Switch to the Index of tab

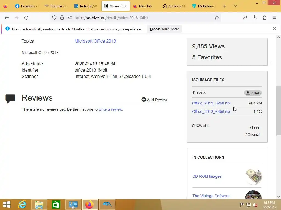tap(86, 6)
